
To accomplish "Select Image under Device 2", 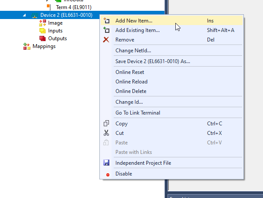I will coord(55,23).
